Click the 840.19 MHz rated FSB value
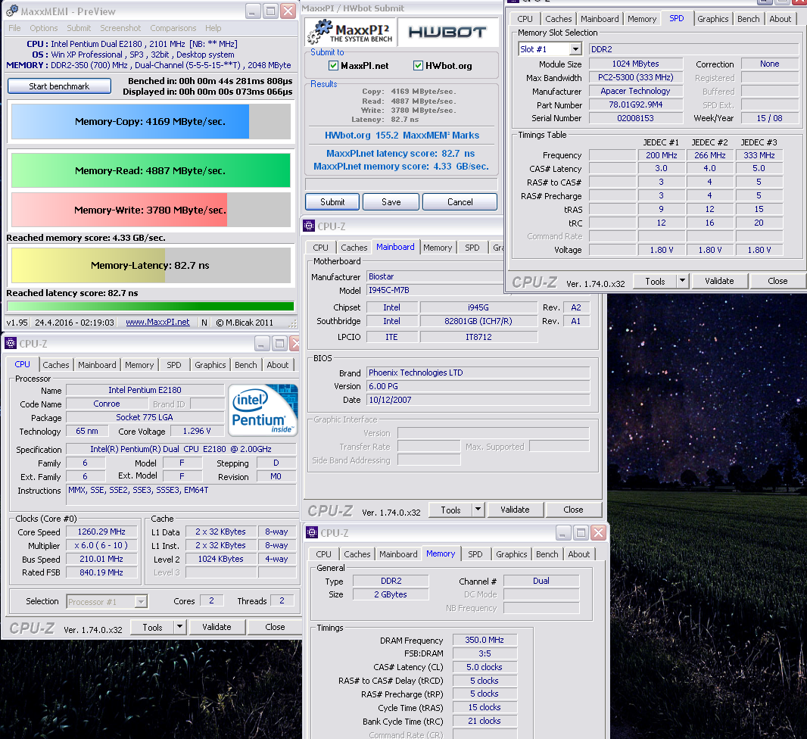Image resolution: width=807 pixels, height=739 pixels. tap(101, 572)
